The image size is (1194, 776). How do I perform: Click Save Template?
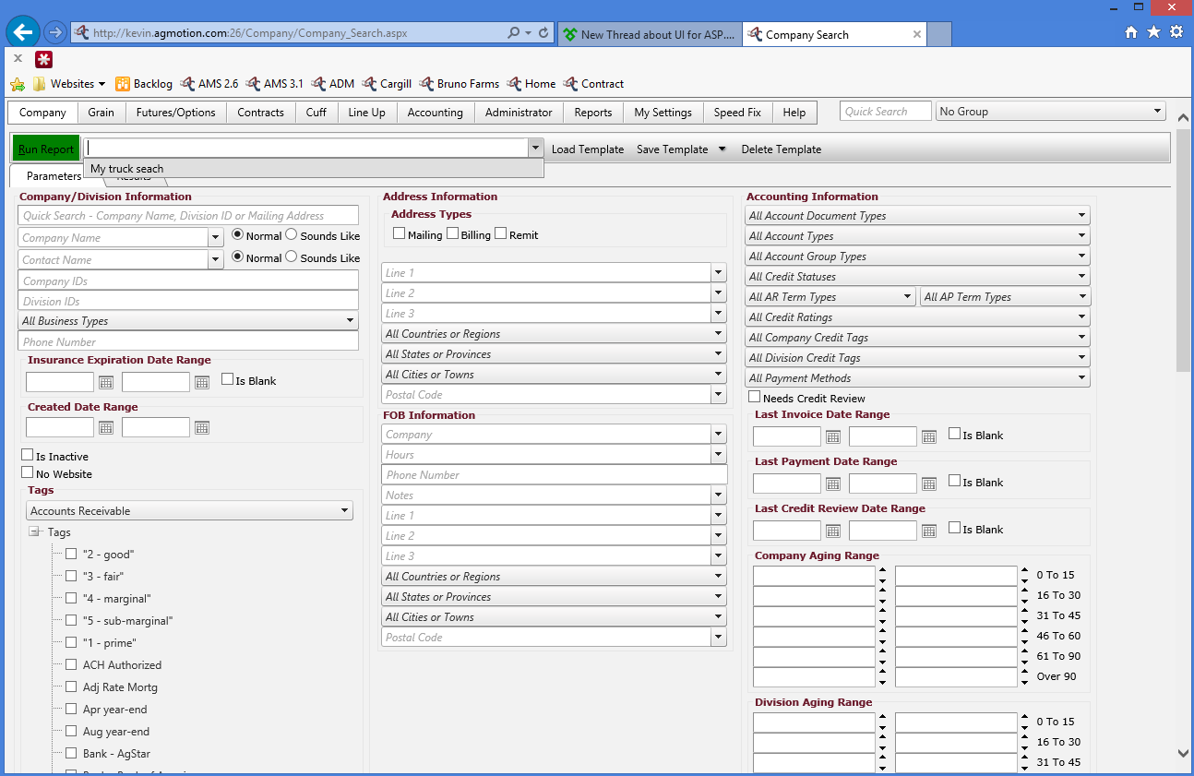[x=673, y=149]
